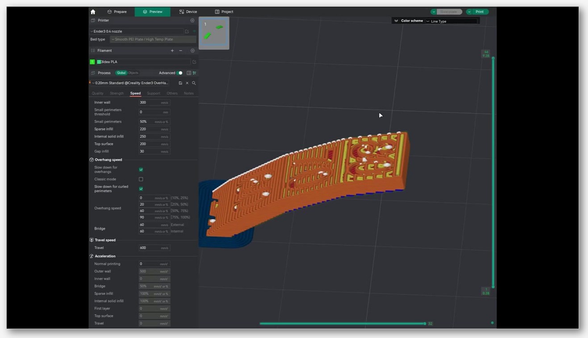
Task: Switch to the Notes settings tab
Action: [189, 93]
